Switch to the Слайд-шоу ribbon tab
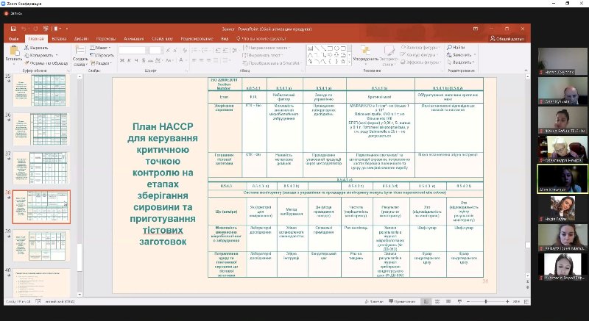The image size is (589, 321). (162, 39)
